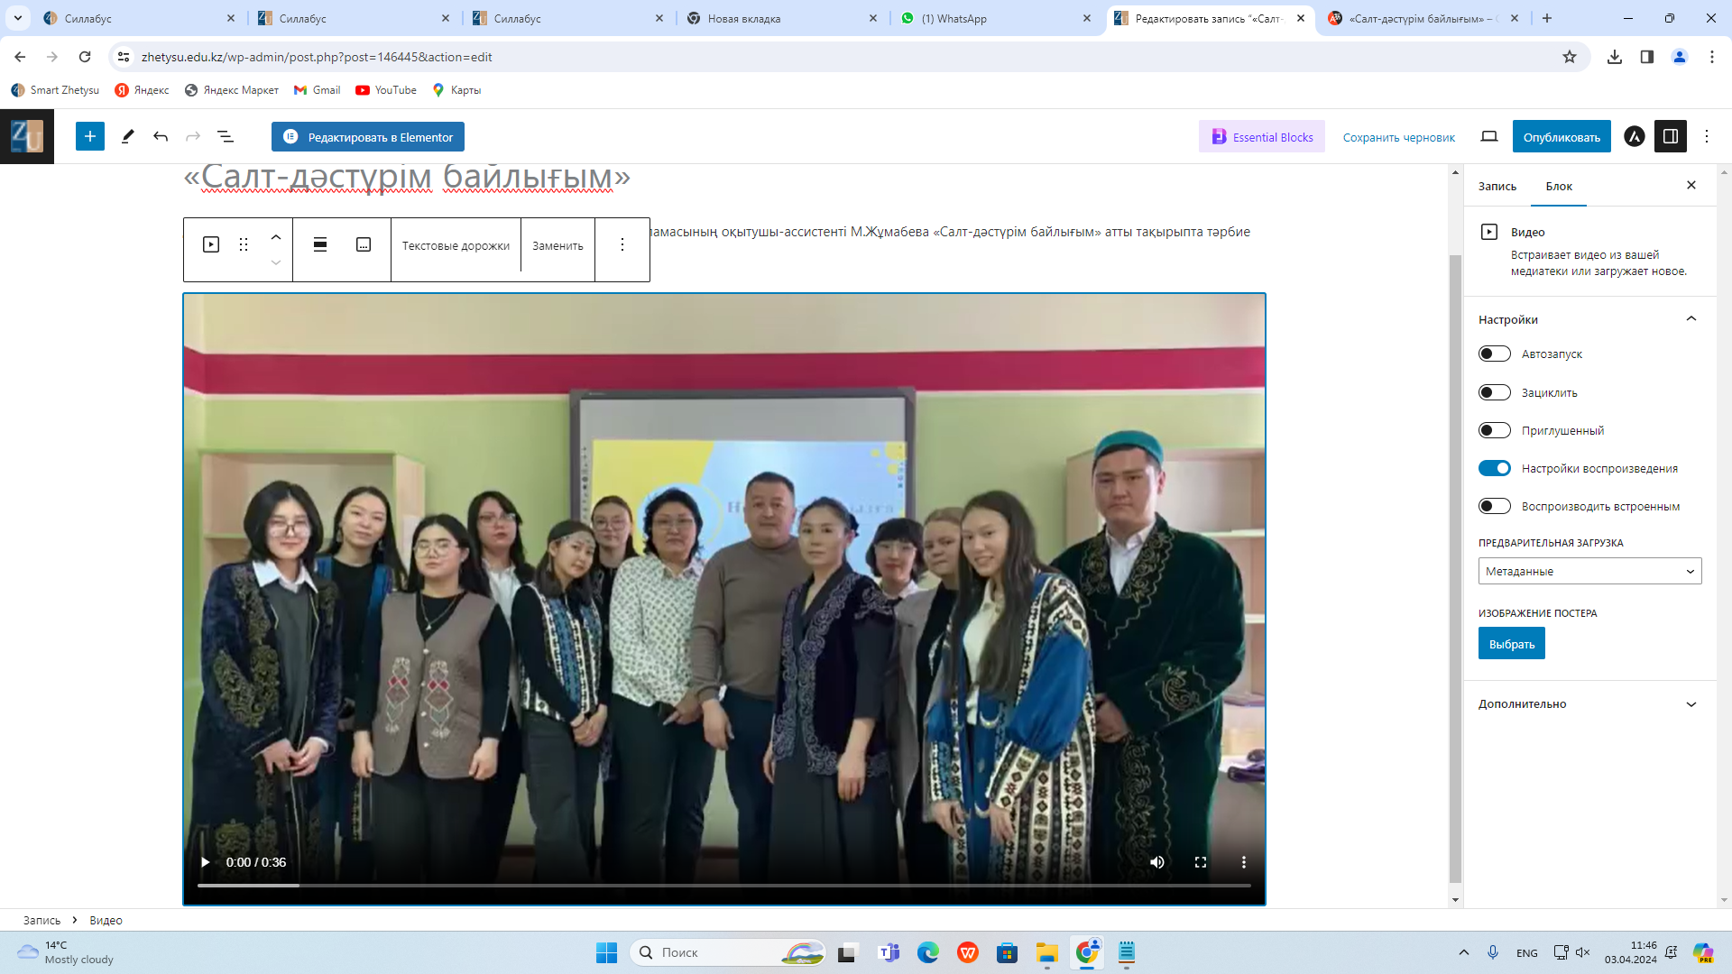Enable the Автозапуск toggle
Viewport: 1732px width, 974px height.
[1495, 354]
